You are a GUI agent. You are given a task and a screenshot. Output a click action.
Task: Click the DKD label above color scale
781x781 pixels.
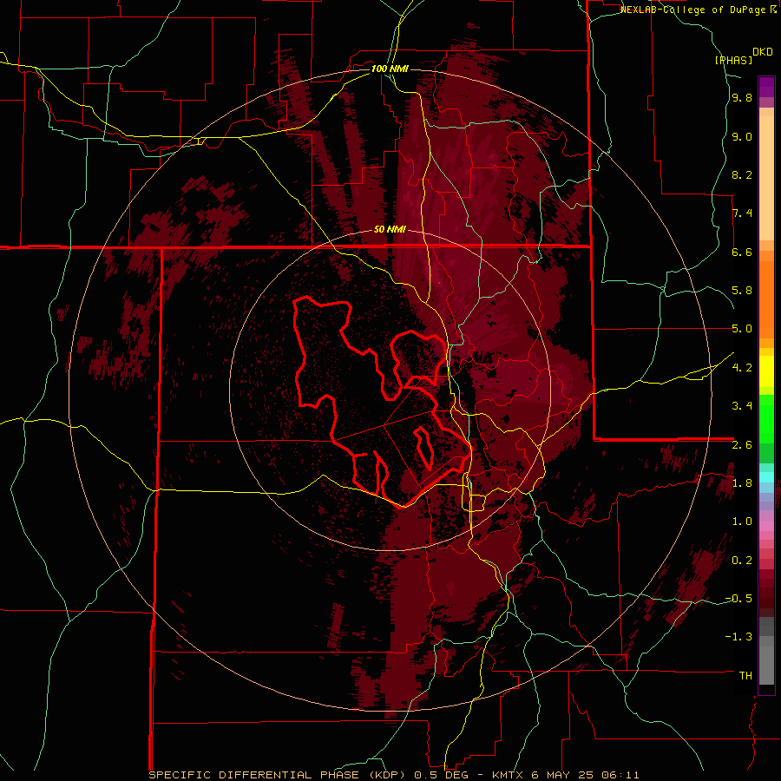[763, 52]
